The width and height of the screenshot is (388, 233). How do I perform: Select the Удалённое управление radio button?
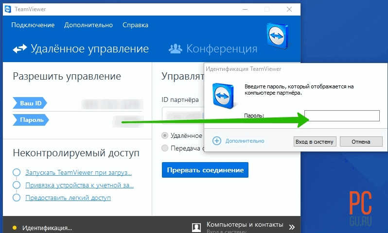(x=164, y=135)
